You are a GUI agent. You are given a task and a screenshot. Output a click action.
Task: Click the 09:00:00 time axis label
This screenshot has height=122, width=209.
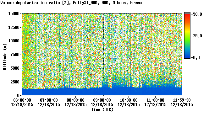(102, 100)
